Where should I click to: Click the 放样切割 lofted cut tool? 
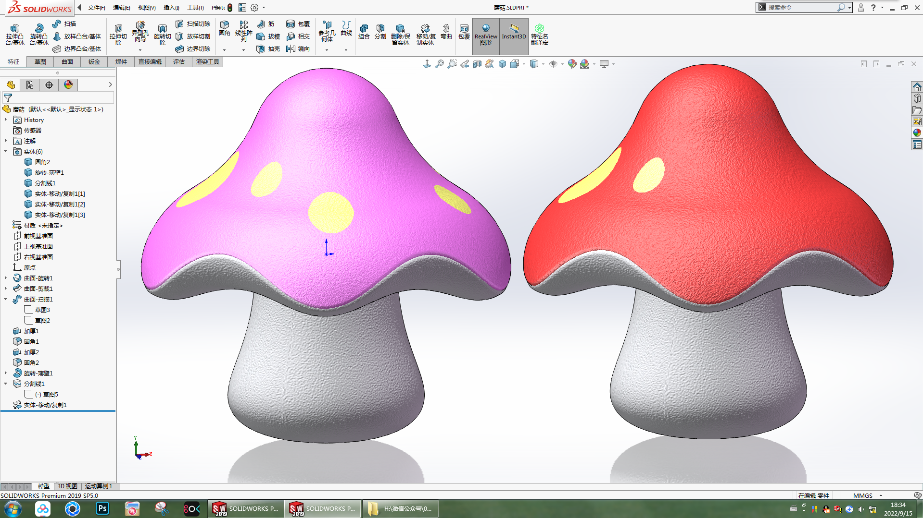pos(193,36)
